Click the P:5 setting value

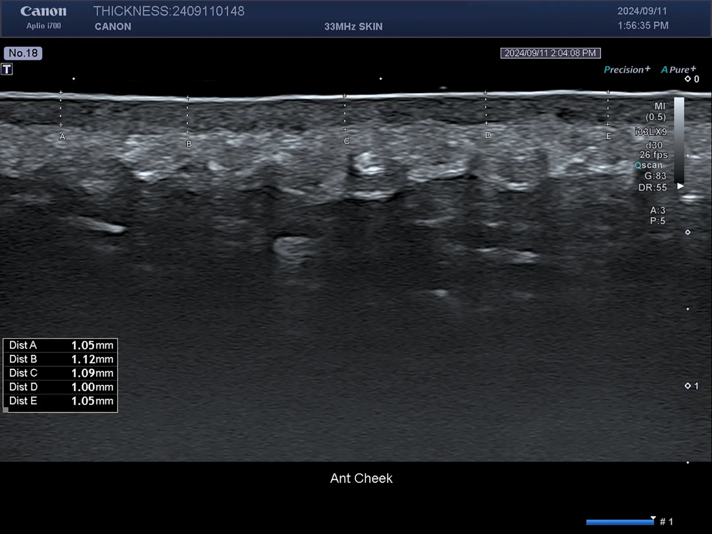tap(658, 221)
